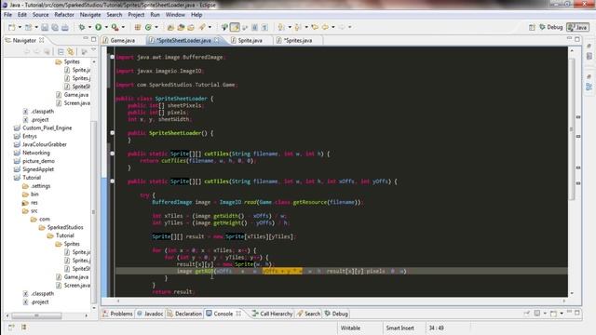The height and width of the screenshot is (335, 596).
Task: Collapse All in the Navigator toolbar
Action: 61,51
